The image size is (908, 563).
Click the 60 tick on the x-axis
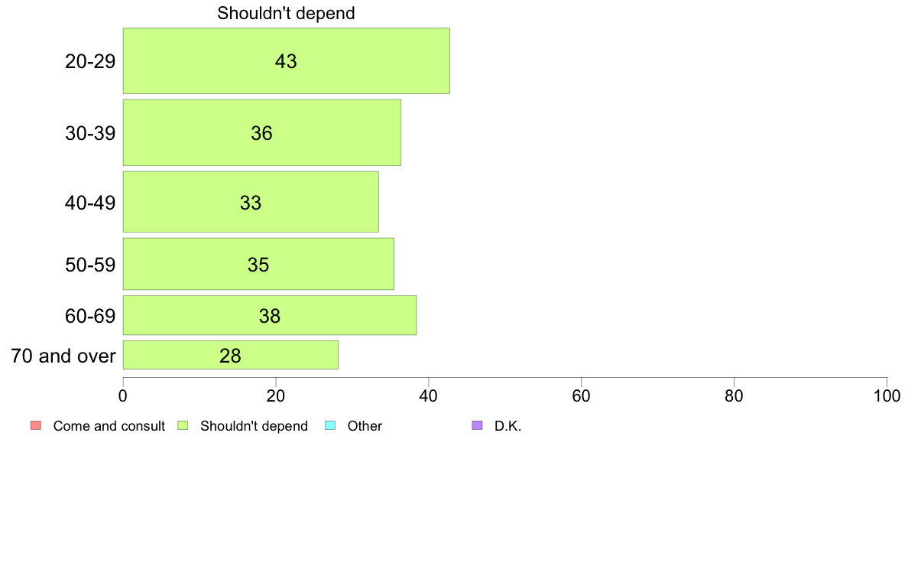(x=581, y=396)
